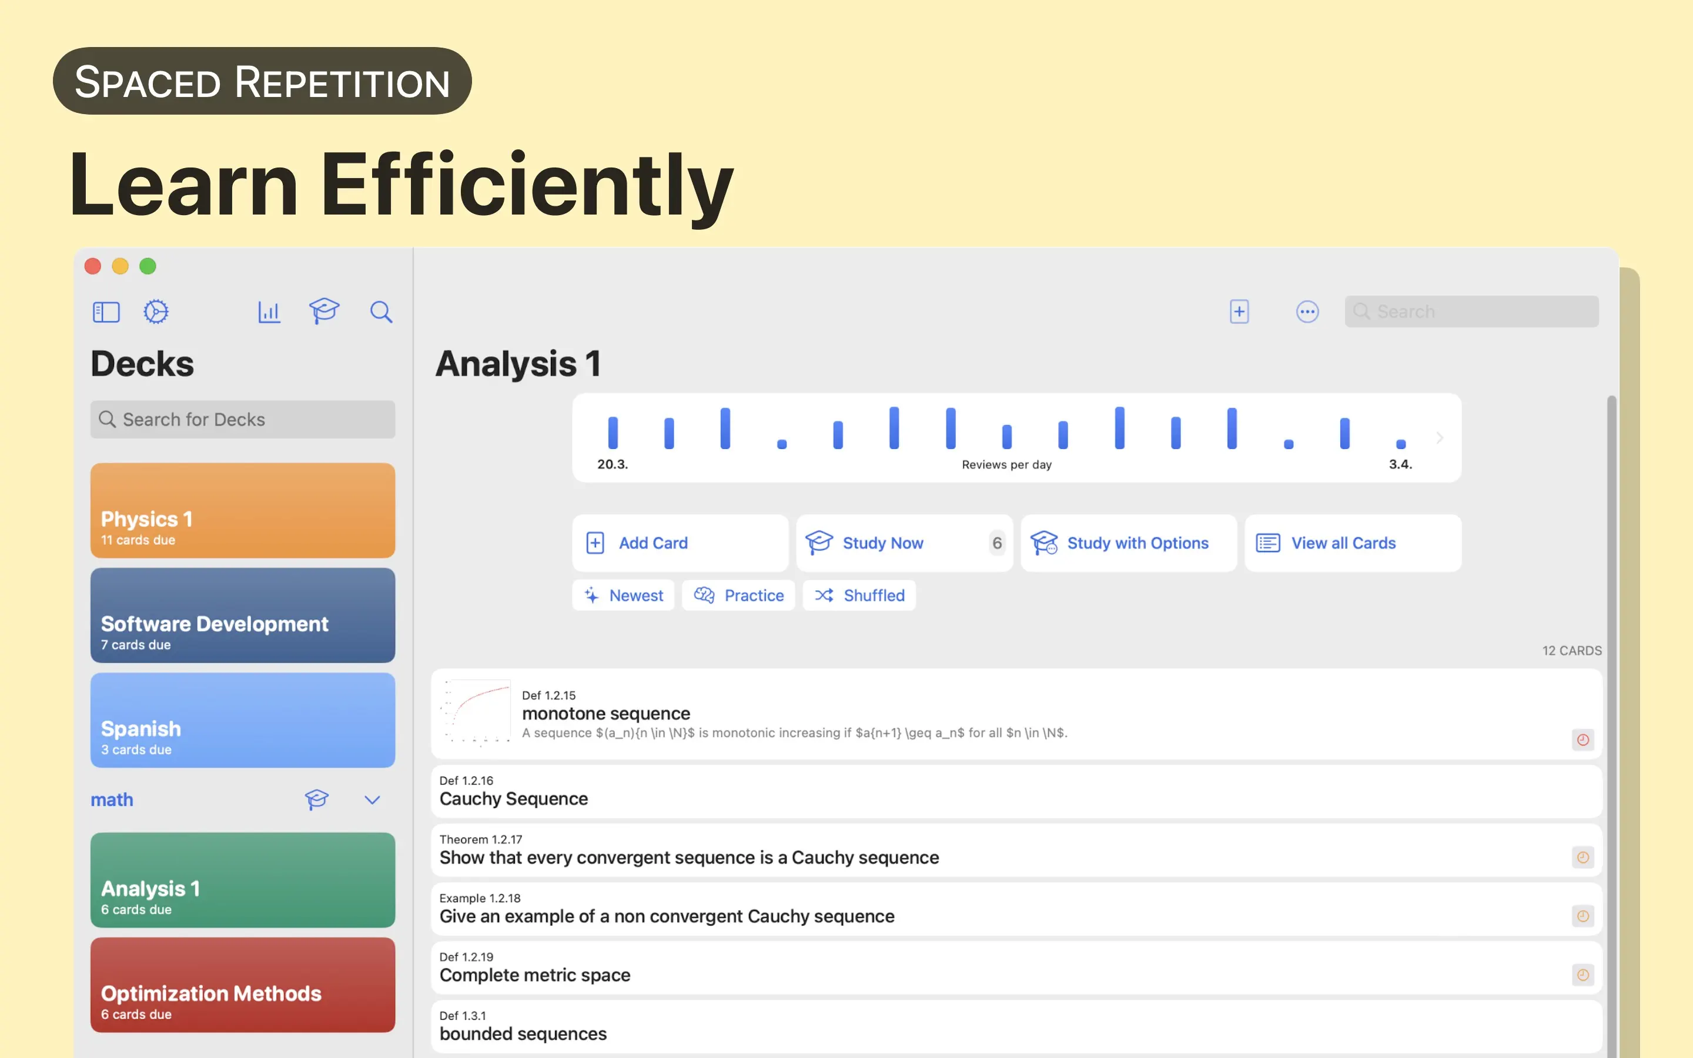
Task: Open settings gear icon in sidebar
Action: 156,312
